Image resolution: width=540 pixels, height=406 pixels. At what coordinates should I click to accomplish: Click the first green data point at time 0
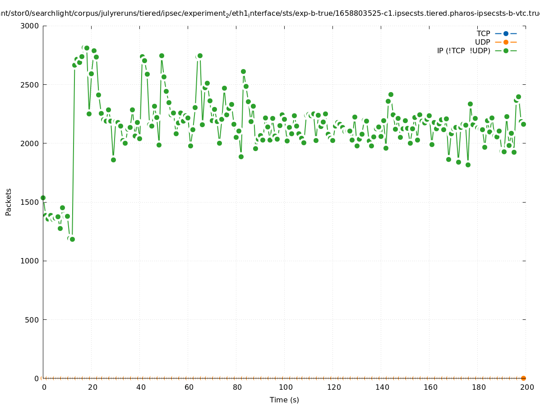(43, 198)
